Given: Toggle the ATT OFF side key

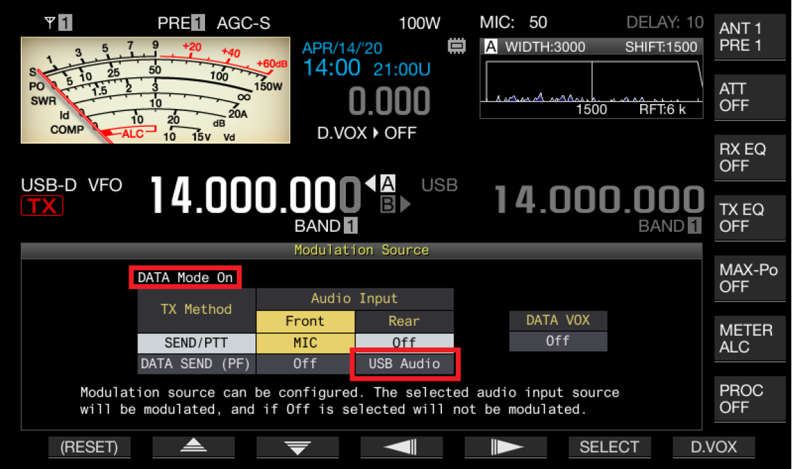Looking at the screenshot, I should 750,97.
